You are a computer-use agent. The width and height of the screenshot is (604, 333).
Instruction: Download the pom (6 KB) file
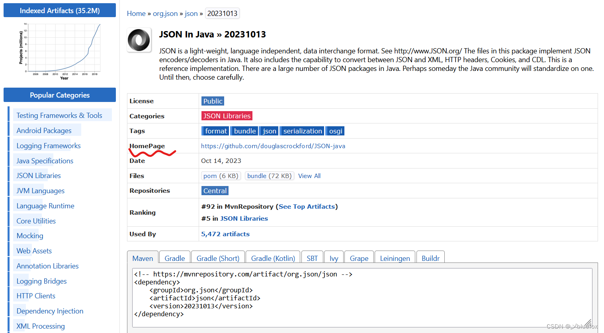coord(221,176)
